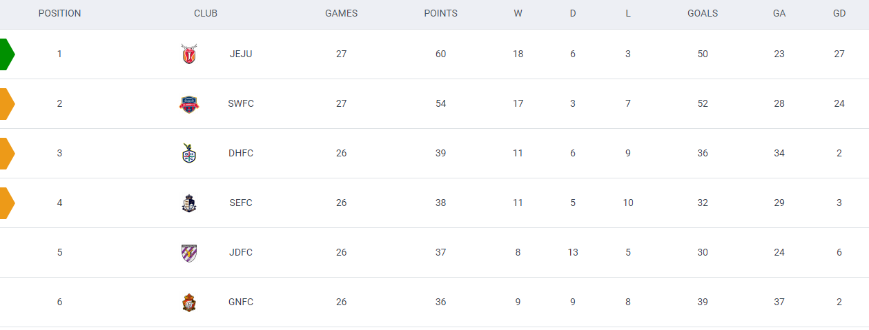Click the POSITION column header
This screenshot has height=330, width=869.
(59, 13)
